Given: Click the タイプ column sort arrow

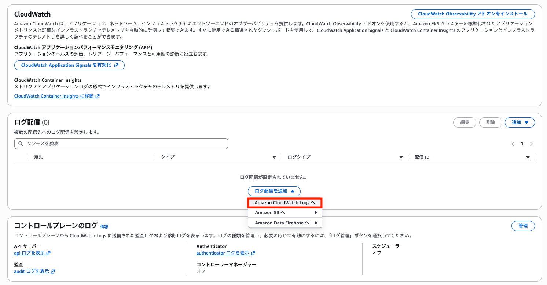Looking at the screenshot, I should [274, 157].
